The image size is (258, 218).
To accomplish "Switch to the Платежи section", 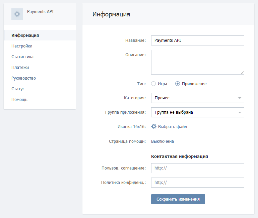I will [20, 67].
